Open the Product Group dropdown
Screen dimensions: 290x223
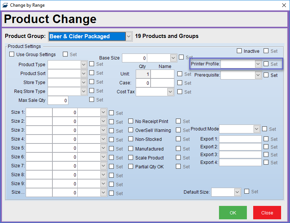click(129, 36)
